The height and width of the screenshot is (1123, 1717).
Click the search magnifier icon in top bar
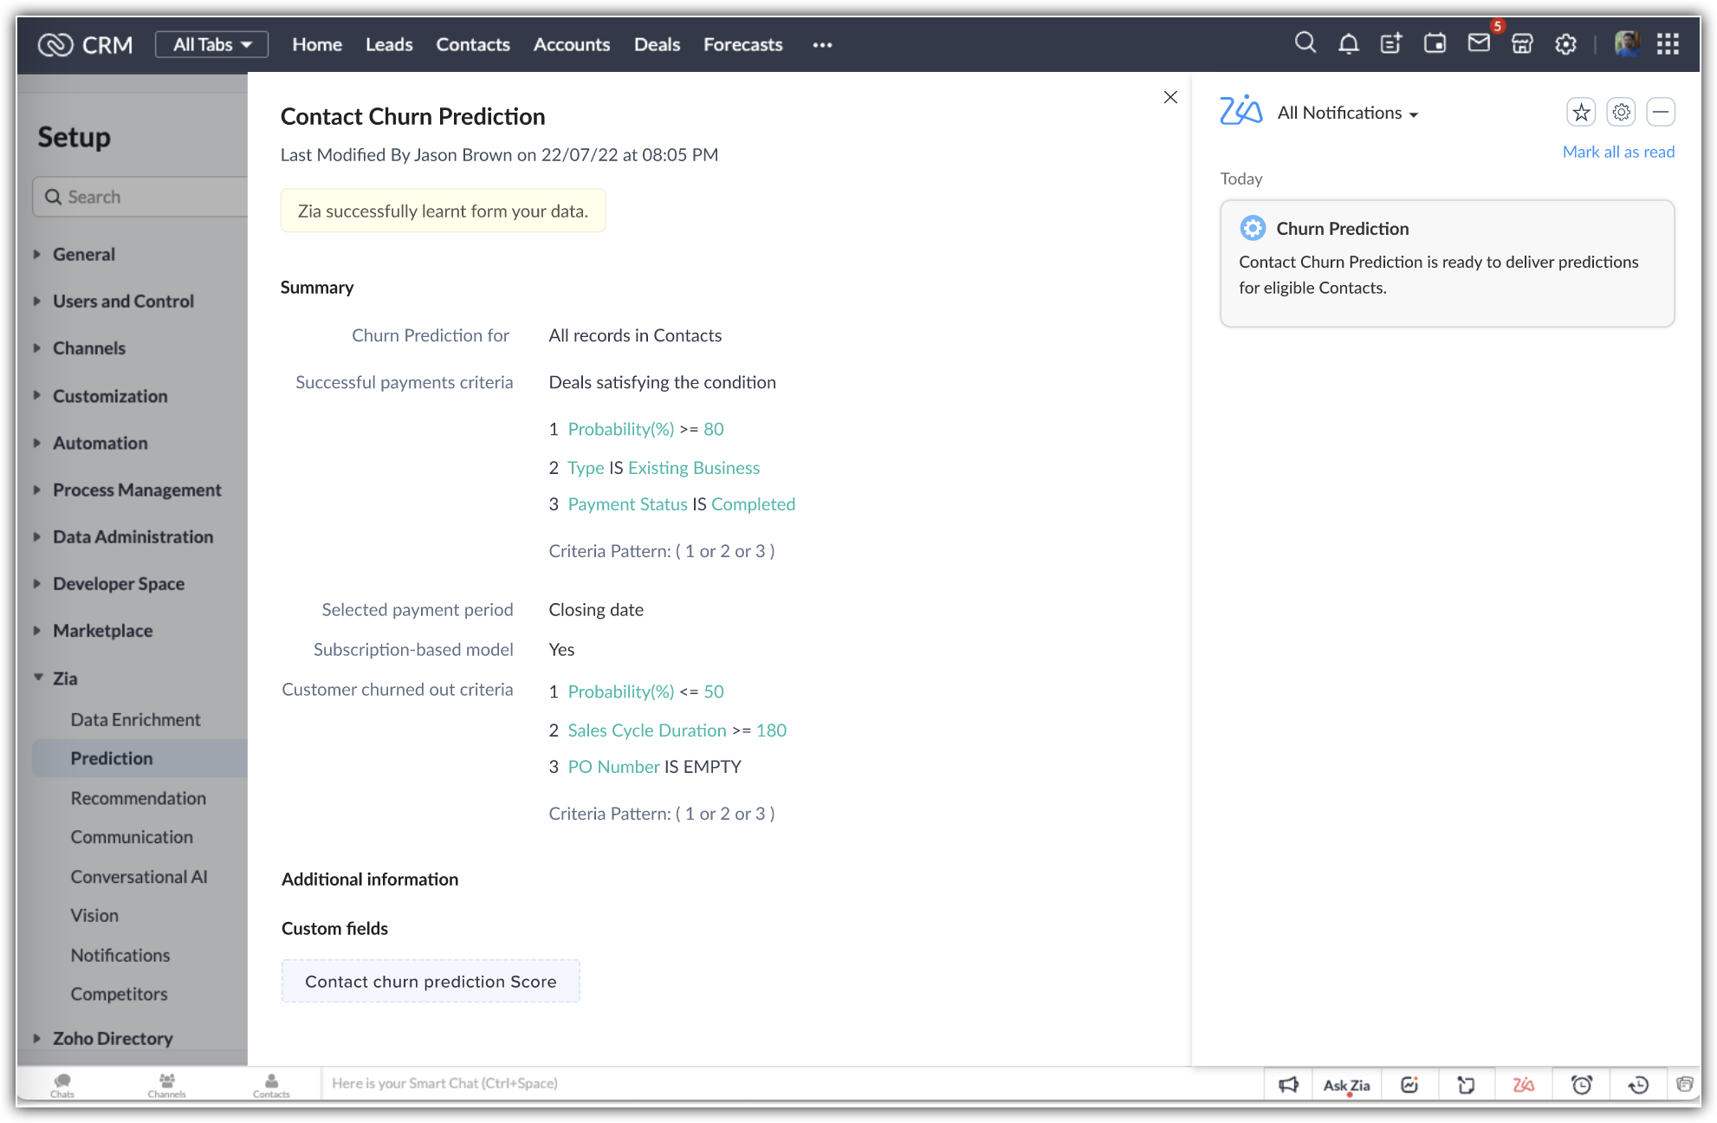(1305, 43)
